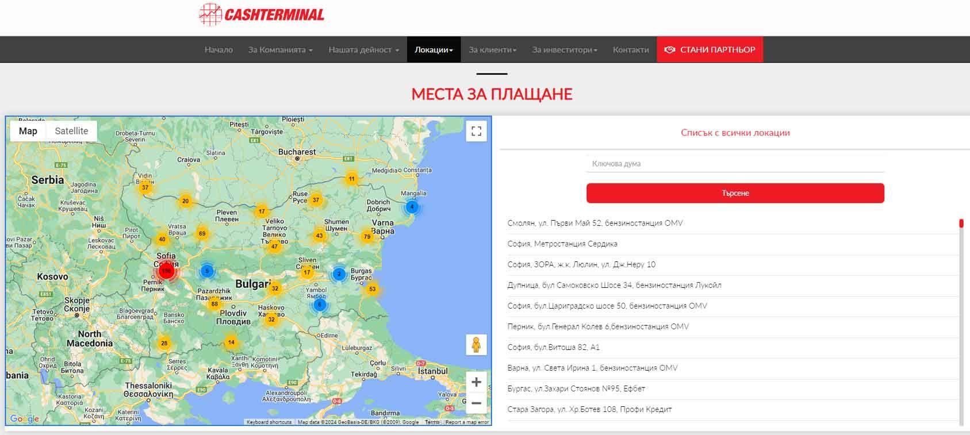The width and height of the screenshot is (970, 435).
Task: Click the Ключова дума search field
Action: click(735, 164)
